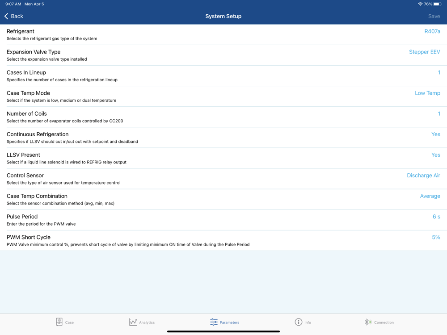The width and height of the screenshot is (447, 335).
Task: Switch to the Parameters tab label
Action: 229,322
